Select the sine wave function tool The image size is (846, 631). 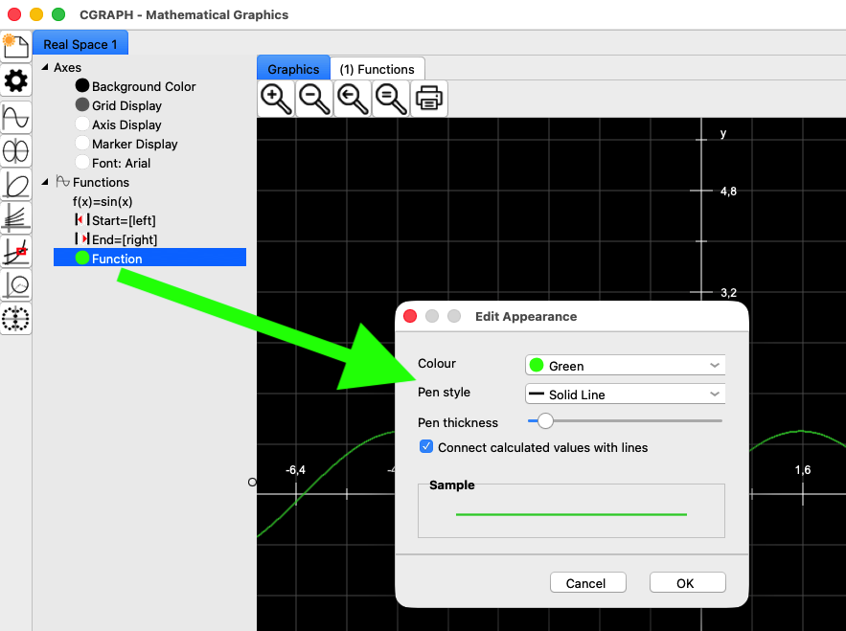coord(16,117)
